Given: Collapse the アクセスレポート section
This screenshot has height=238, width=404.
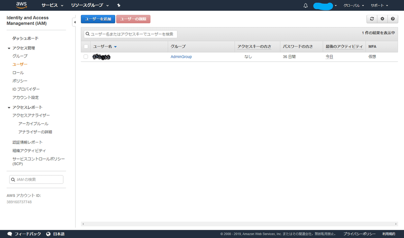Looking at the screenshot, I should pyautogui.click(x=9, y=107).
